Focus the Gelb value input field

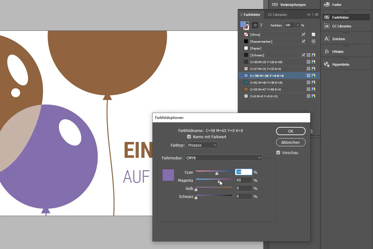click(x=243, y=188)
